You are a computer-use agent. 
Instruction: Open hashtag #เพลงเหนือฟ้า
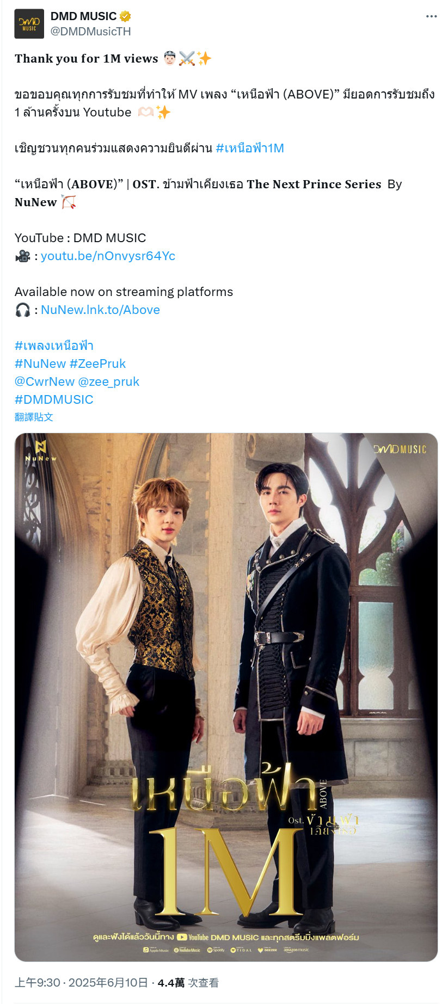(54, 346)
